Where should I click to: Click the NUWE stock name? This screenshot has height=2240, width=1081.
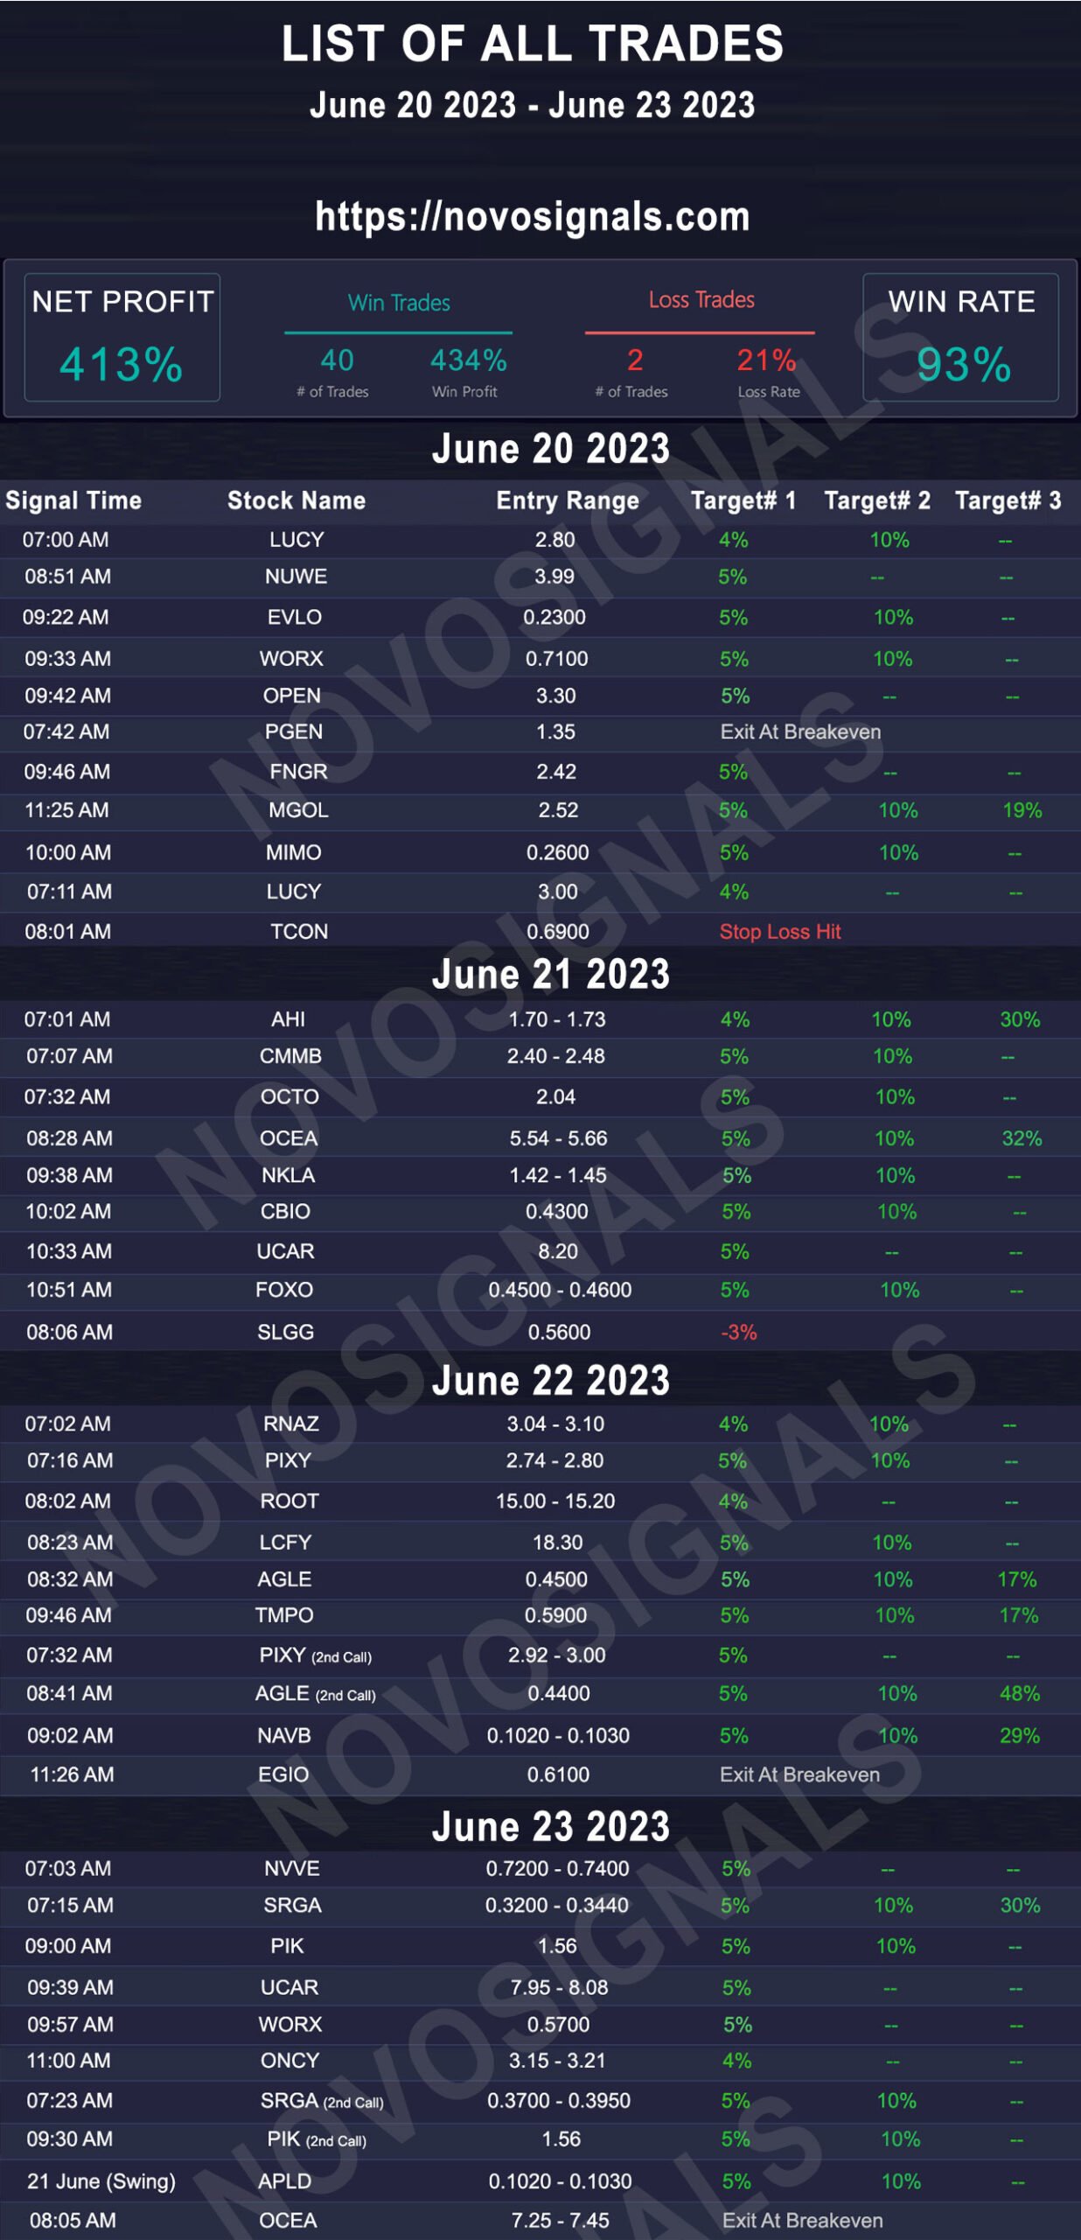[296, 577]
